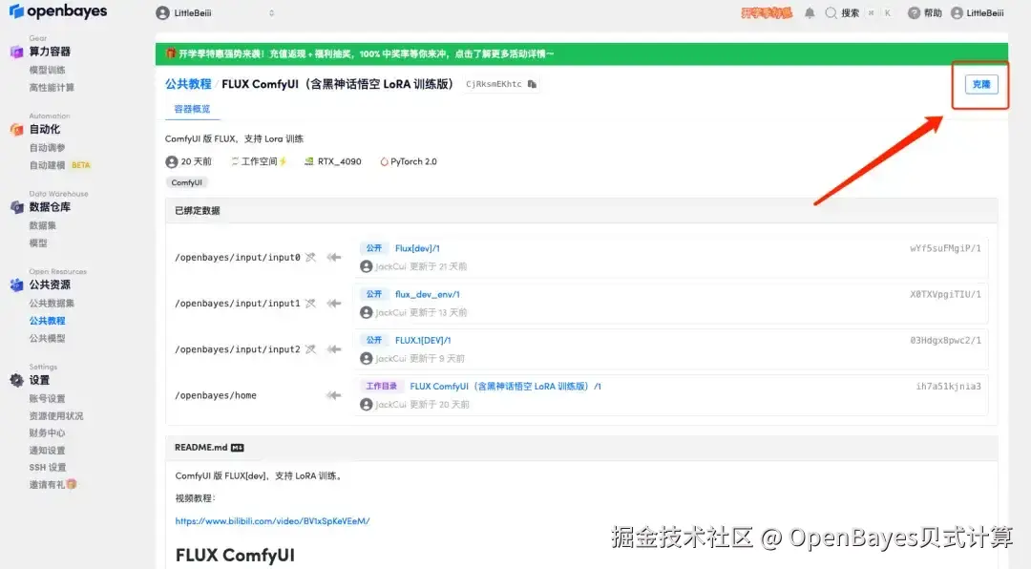
Task: Click the gift icon beside 邀请有礼
Action: 72,484
